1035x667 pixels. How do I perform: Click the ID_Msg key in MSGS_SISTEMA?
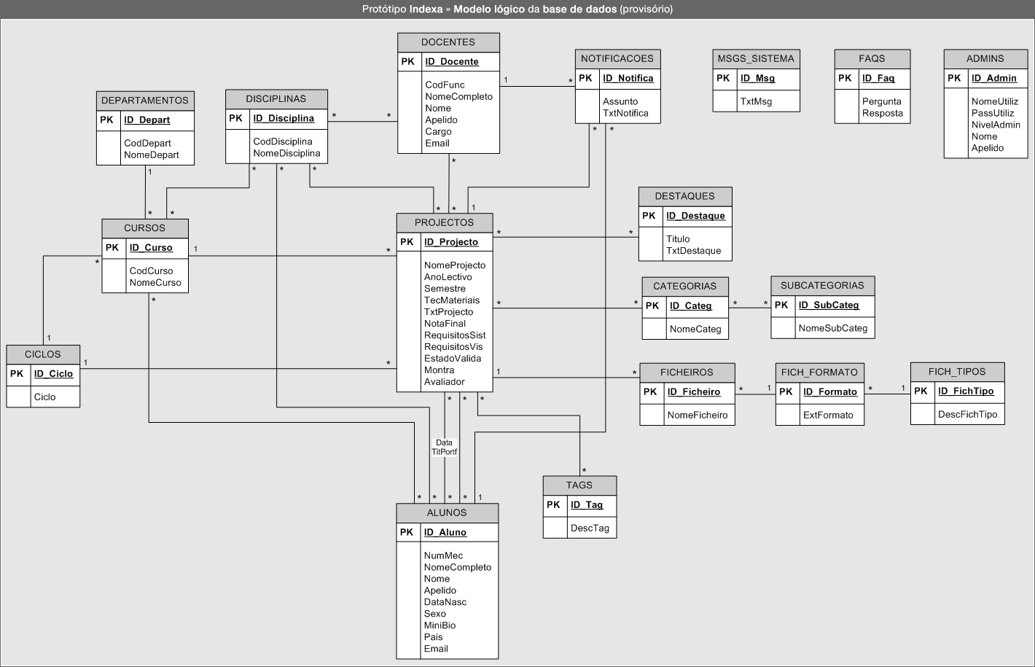tap(757, 78)
